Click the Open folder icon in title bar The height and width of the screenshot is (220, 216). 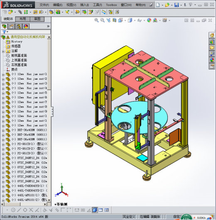coord(167,5)
